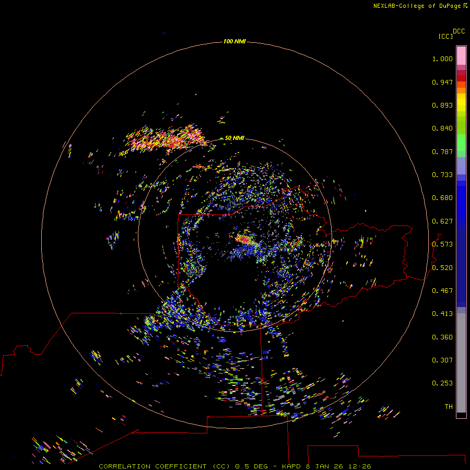The height and width of the screenshot is (470, 470).
Task: Click the 0.573 scale value
Action: pos(442,244)
